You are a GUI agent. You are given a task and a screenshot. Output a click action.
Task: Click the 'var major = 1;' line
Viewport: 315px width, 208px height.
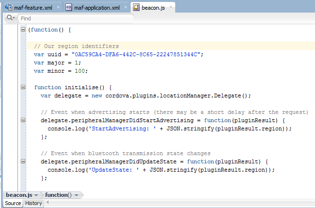click(57, 63)
